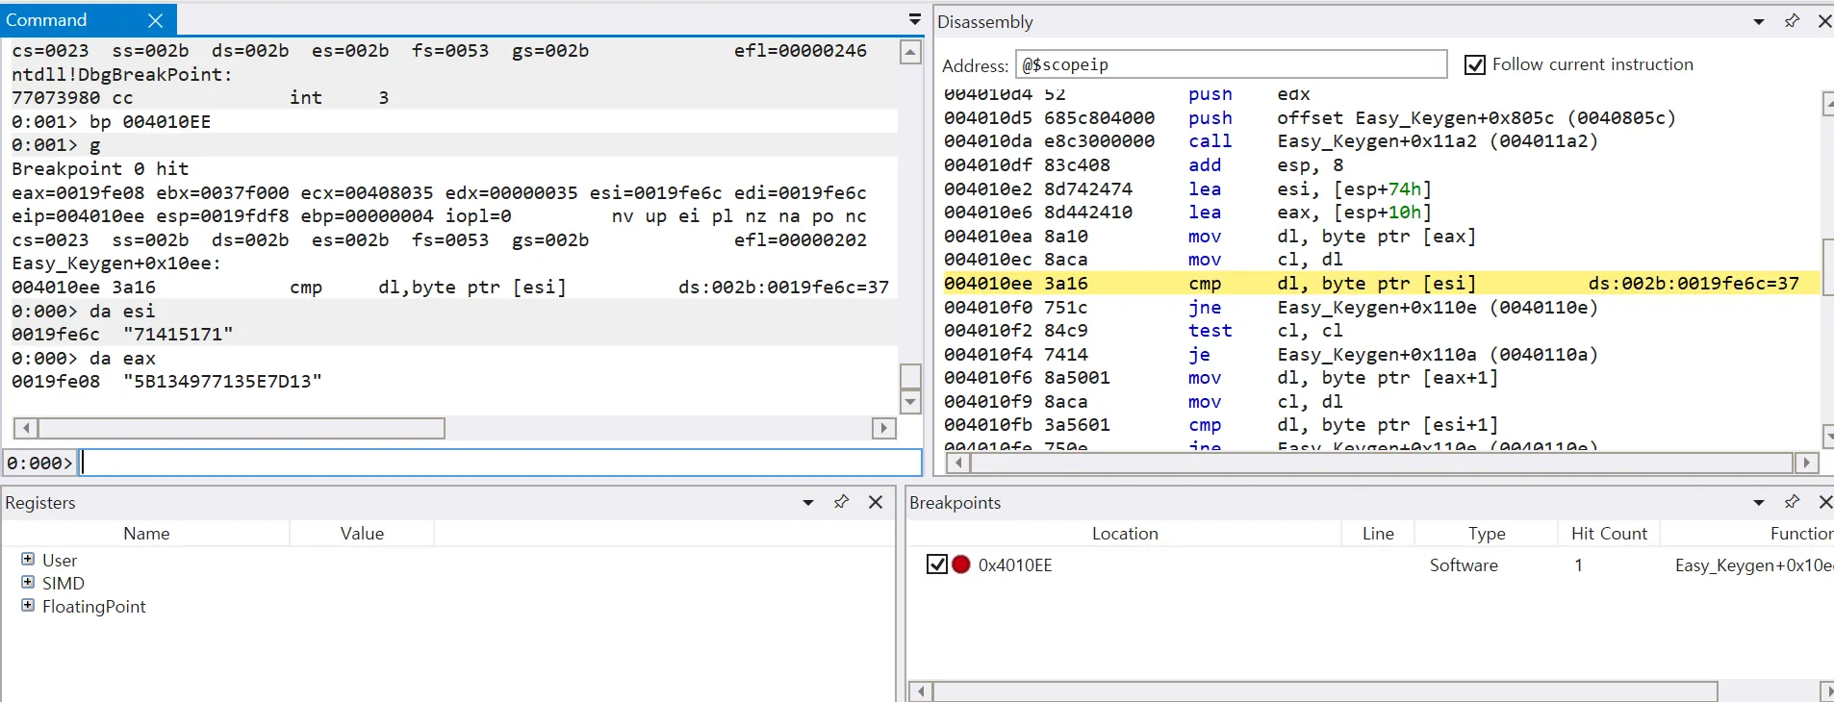Open the Registers panel options dropdown
1834x702 pixels.
pos(808,502)
